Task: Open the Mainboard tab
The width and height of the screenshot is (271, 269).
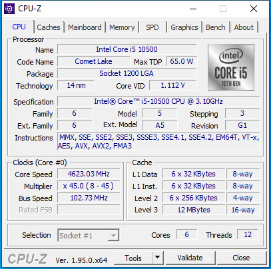Action: coord(85,27)
